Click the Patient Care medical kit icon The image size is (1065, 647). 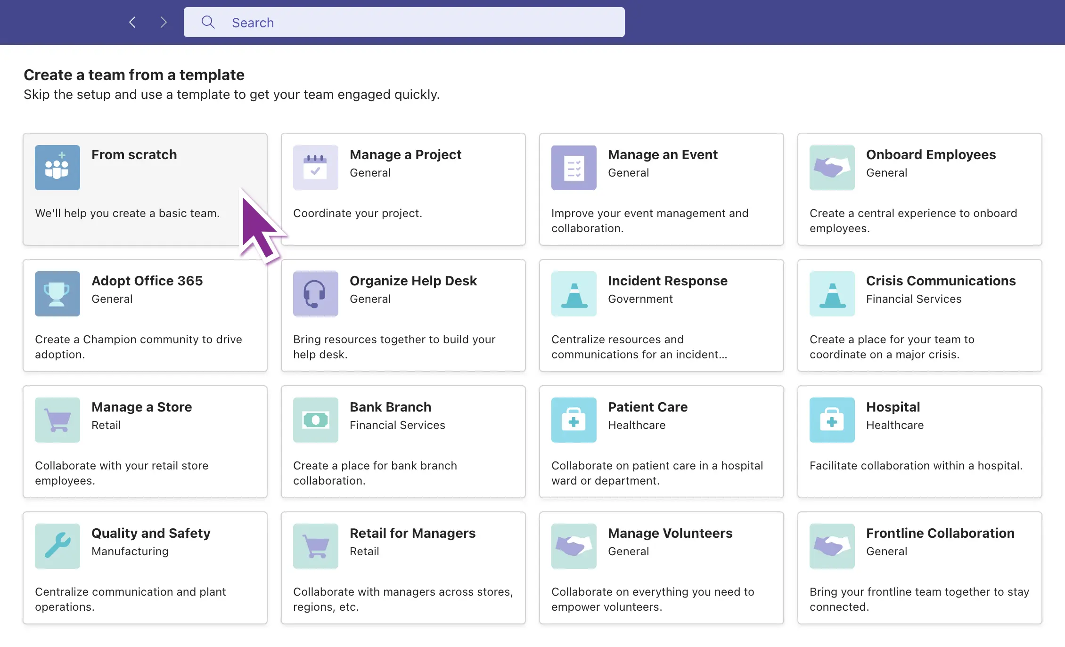coord(573,420)
